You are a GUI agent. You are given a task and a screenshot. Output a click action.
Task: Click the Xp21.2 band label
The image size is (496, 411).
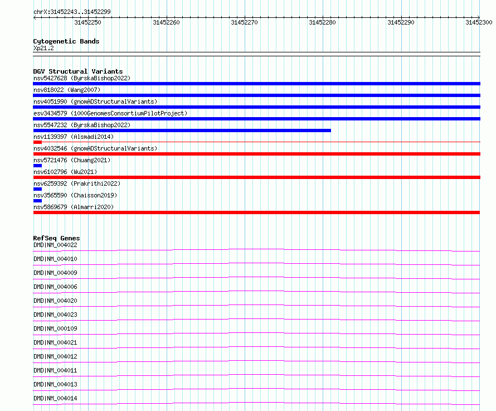43,48
